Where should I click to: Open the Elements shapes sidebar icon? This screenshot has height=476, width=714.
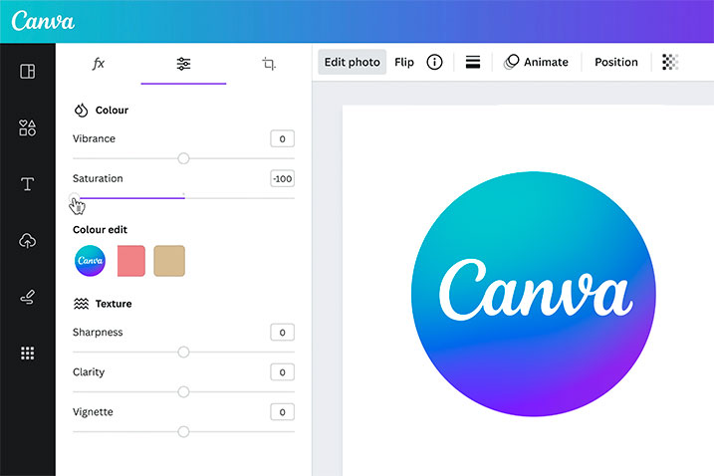pos(27,128)
